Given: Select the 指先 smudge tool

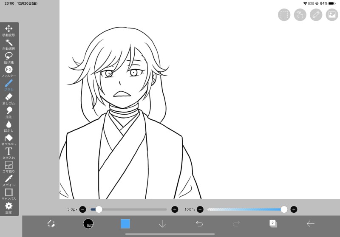Looking at the screenshot, I should pyautogui.click(x=8, y=113).
